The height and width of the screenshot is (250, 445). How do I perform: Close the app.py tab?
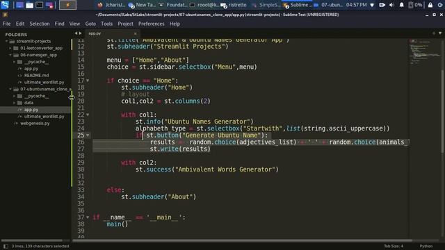tap(136, 33)
